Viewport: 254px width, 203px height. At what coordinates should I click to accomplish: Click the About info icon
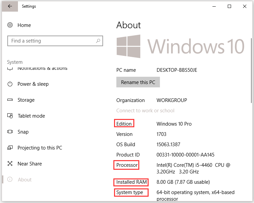[10, 179]
